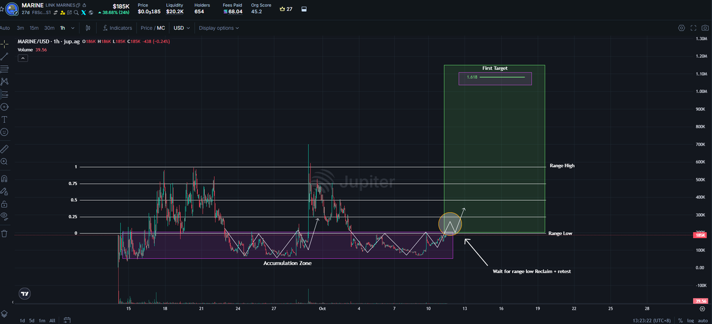Hide all drawings with eye icon

pyautogui.click(x=5, y=216)
